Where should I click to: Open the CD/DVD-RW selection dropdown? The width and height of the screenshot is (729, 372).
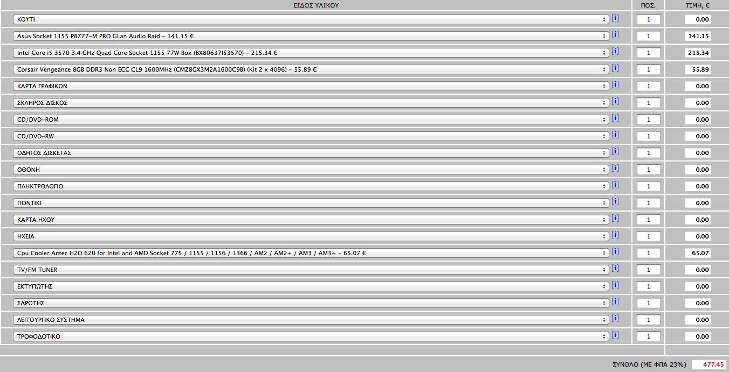click(x=311, y=136)
